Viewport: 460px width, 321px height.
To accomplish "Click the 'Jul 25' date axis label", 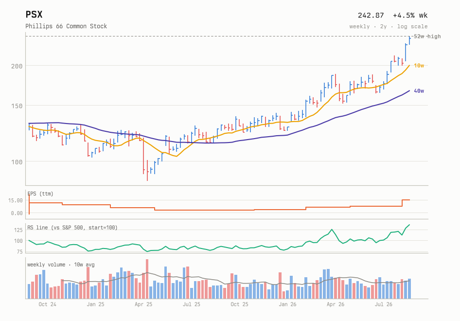I will click(x=192, y=304).
